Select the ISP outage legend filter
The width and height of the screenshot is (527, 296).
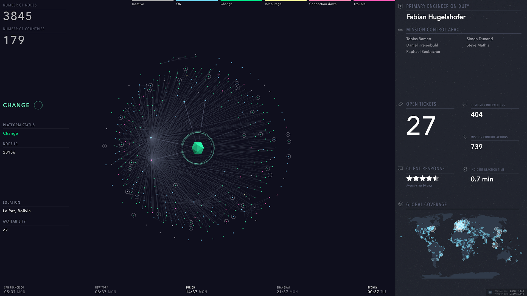(x=273, y=4)
